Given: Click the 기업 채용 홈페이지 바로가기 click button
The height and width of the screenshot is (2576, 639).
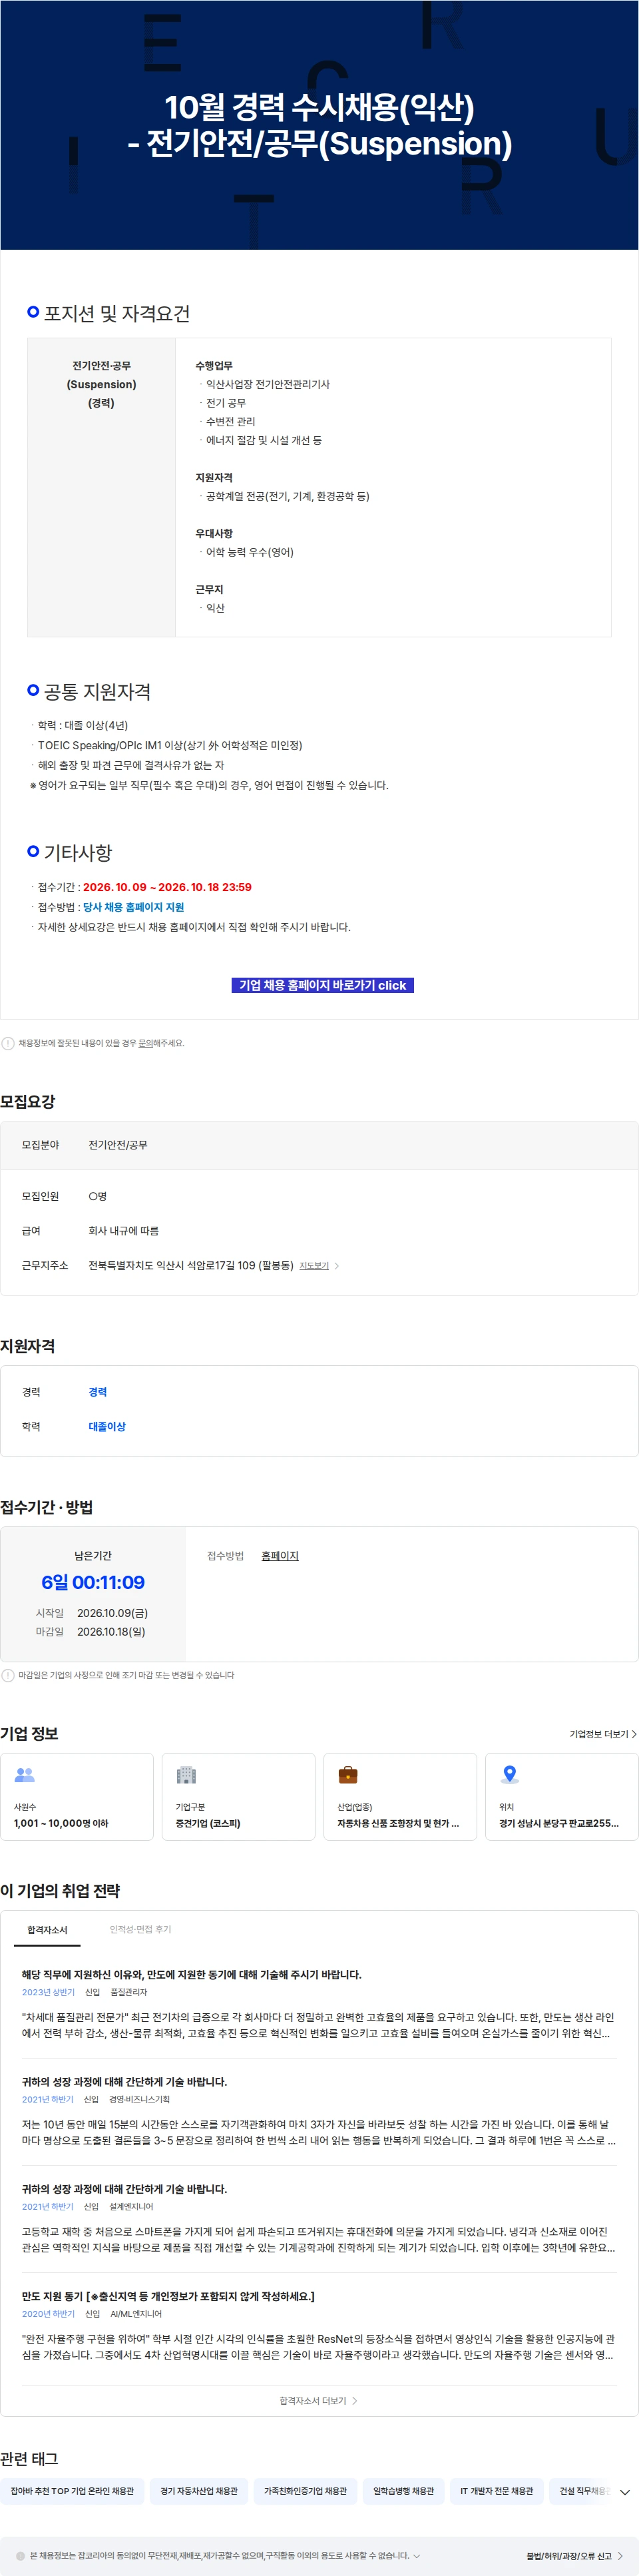Looking at the screenshot, I should pos(322,985).
